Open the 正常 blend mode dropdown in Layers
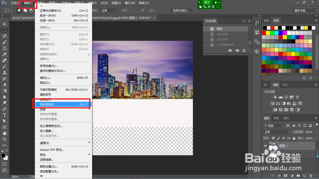 click(x=276, y=132)
